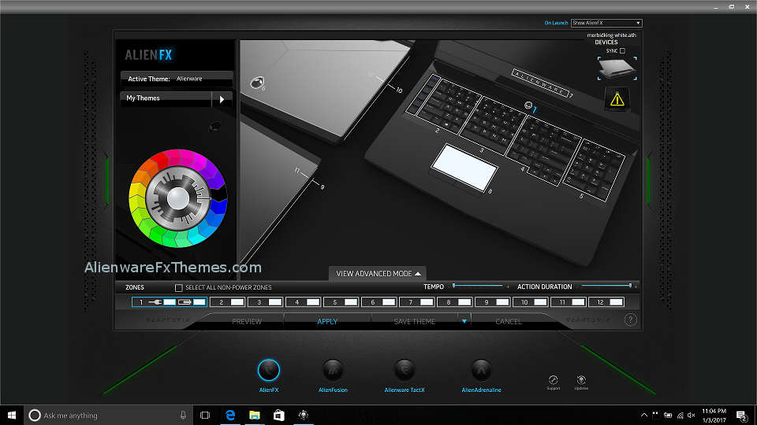Select the alien head logo on the keyboard deck

point(528,105)
